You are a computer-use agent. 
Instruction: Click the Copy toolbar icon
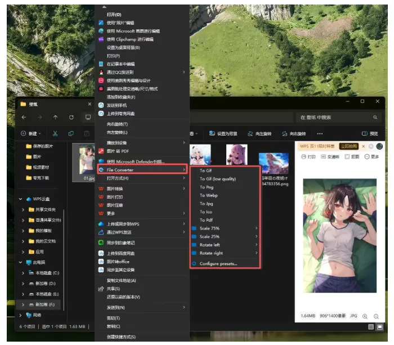[71, 133]
